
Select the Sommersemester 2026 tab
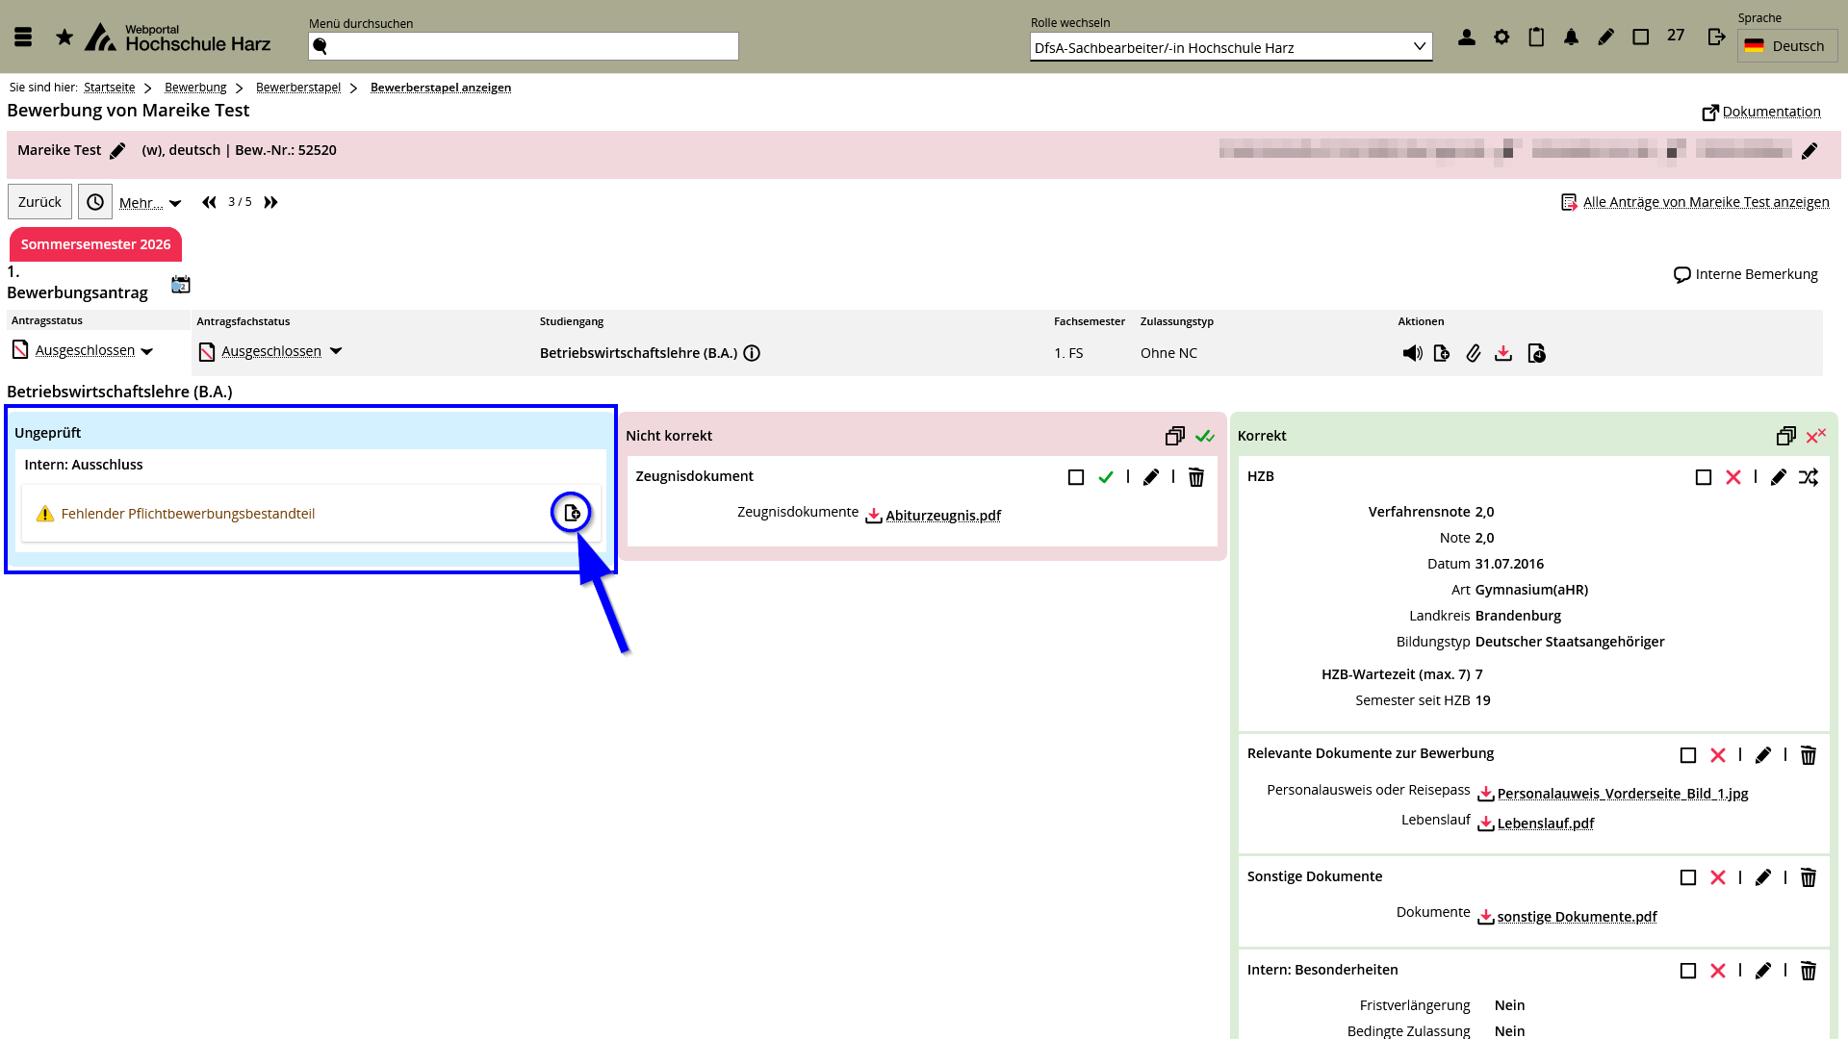pos(95,244)
